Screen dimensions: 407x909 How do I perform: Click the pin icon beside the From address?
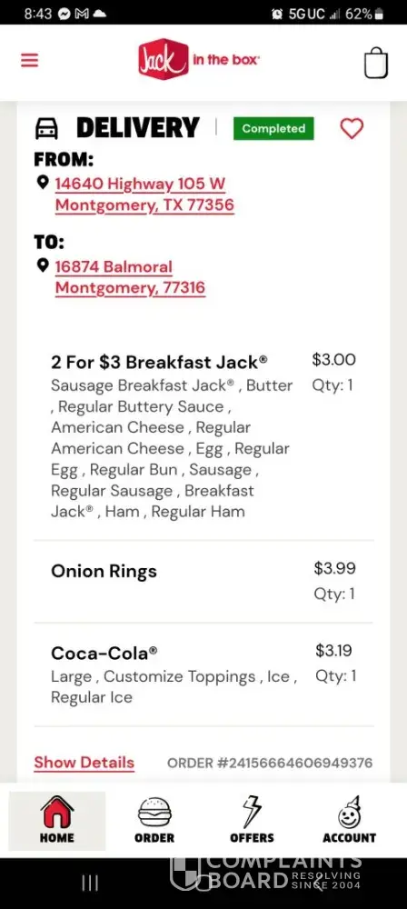(43, 183)
